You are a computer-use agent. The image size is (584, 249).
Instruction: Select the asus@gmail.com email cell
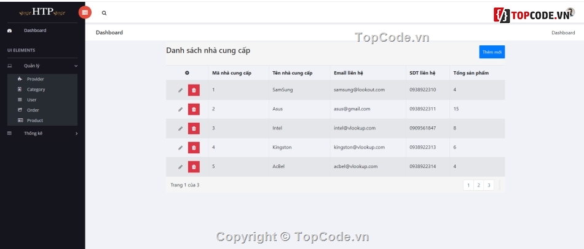[352, 109]
